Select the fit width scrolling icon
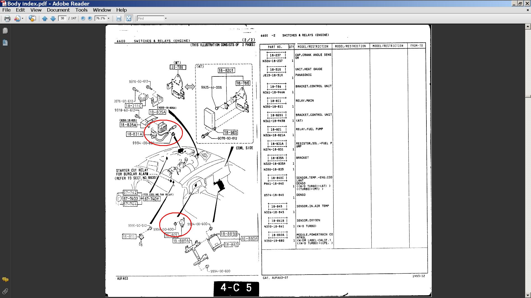The height and width of the screenshot is (298, 531). click(x=119, y=18)
